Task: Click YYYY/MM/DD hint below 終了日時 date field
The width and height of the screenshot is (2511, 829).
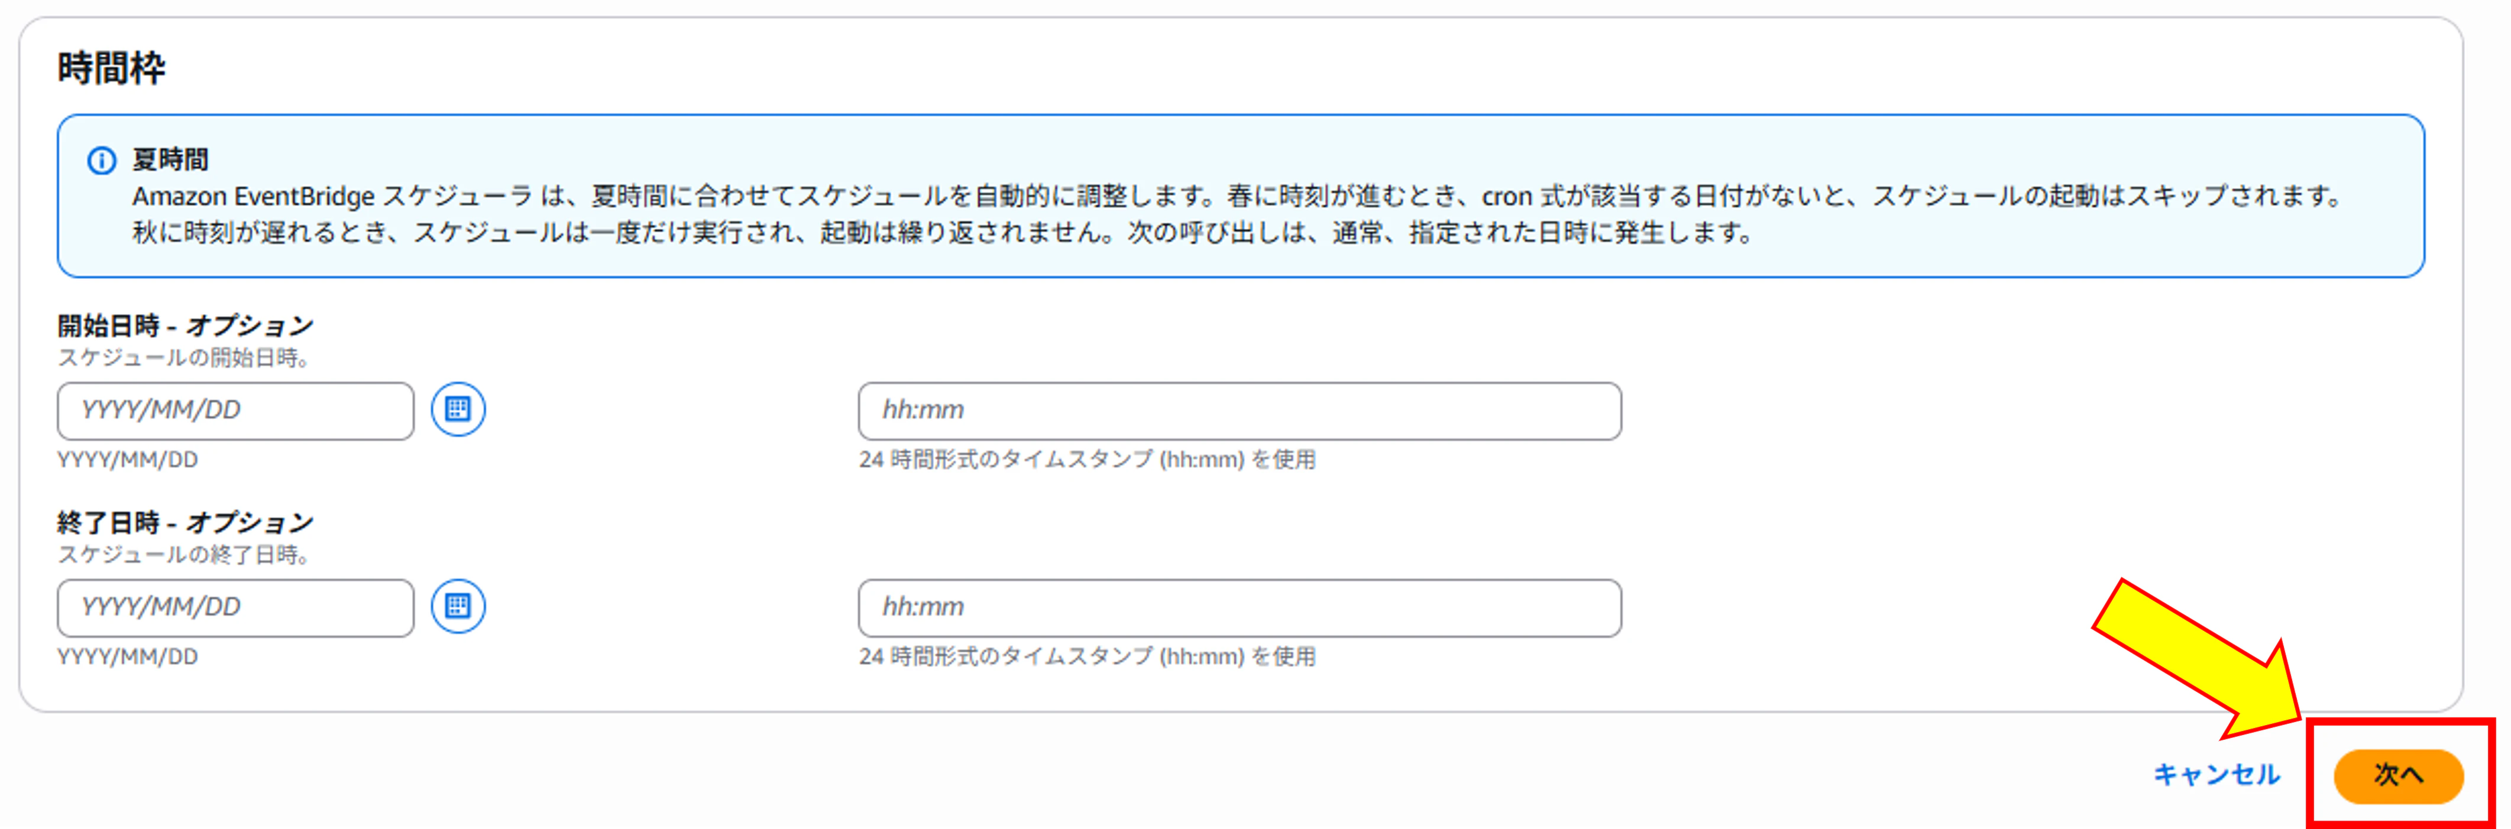Action: click(x=128, y=656)
